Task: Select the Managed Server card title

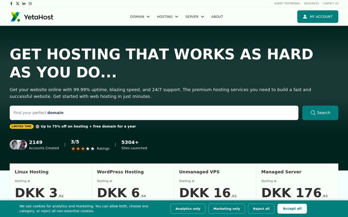Action: 281,172
